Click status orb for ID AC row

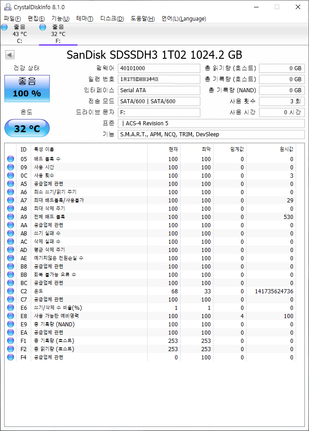11,241
